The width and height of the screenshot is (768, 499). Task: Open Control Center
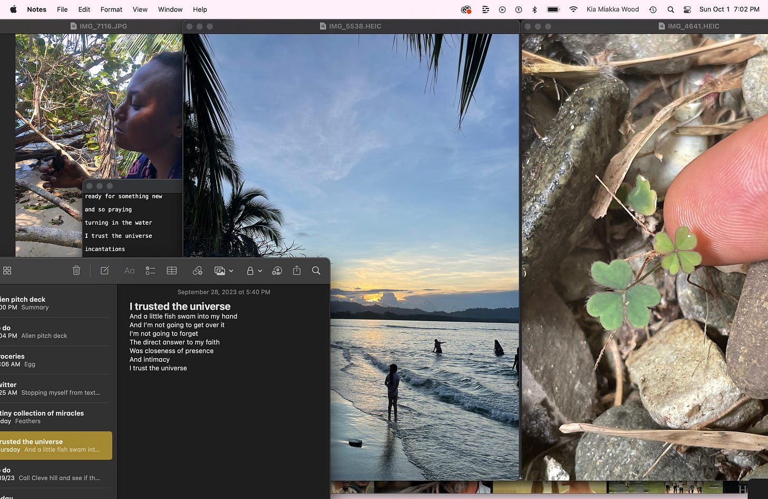687,9
